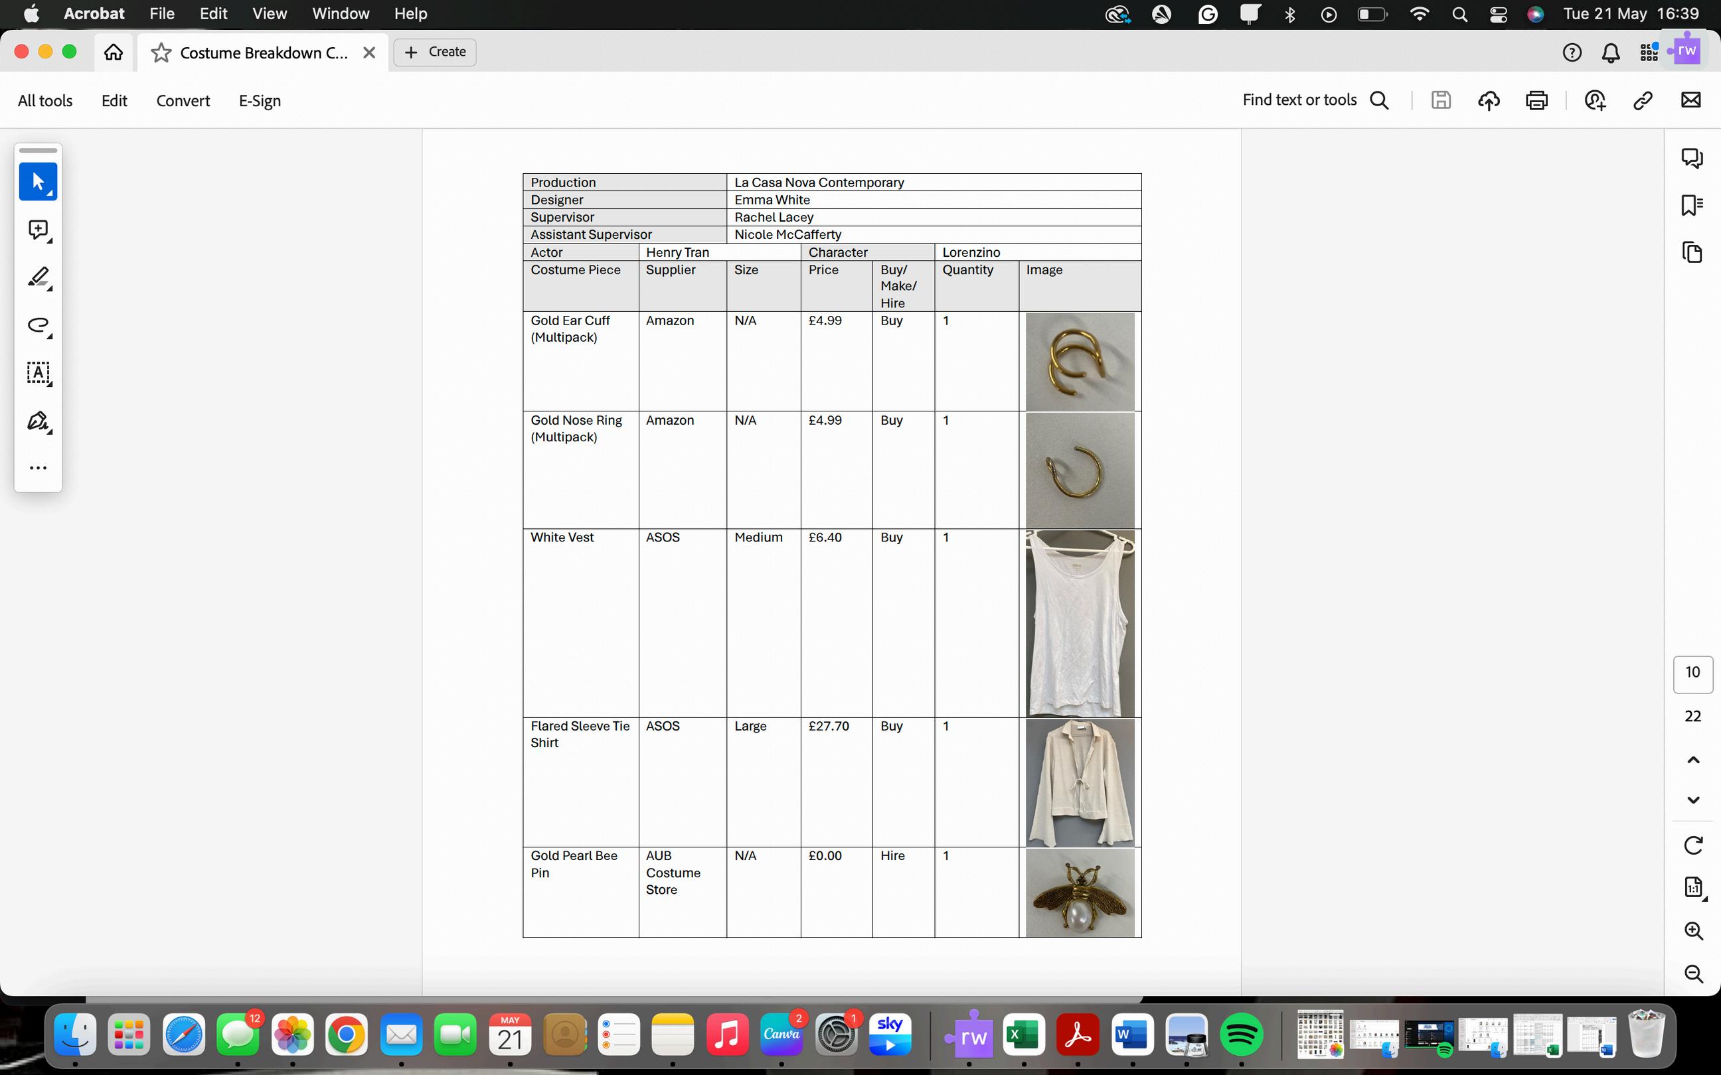The height and width of the screenshot is (1075, 1721).
Task: Select the arrow selection tool
Action: pos(38,181)
